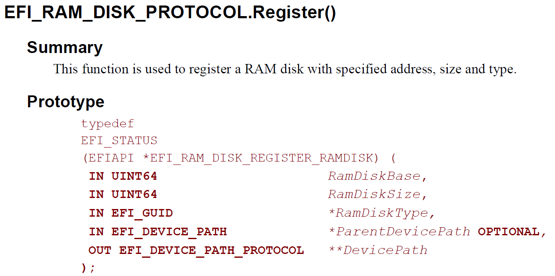555x276 pixels.
Task: Click the EFI_GUID type name
Action: coord(142,213)
